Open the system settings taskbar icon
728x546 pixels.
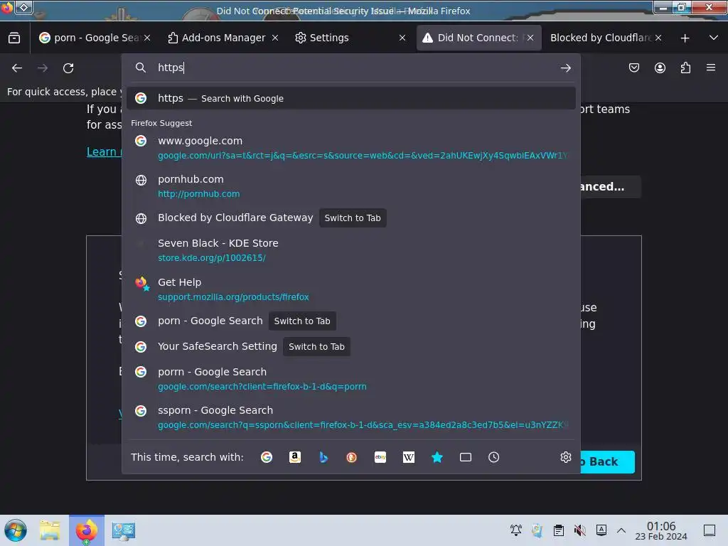tap(124, 530)
